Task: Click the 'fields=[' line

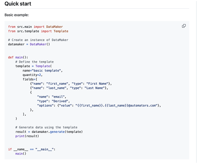Action: tap(30, 79)
